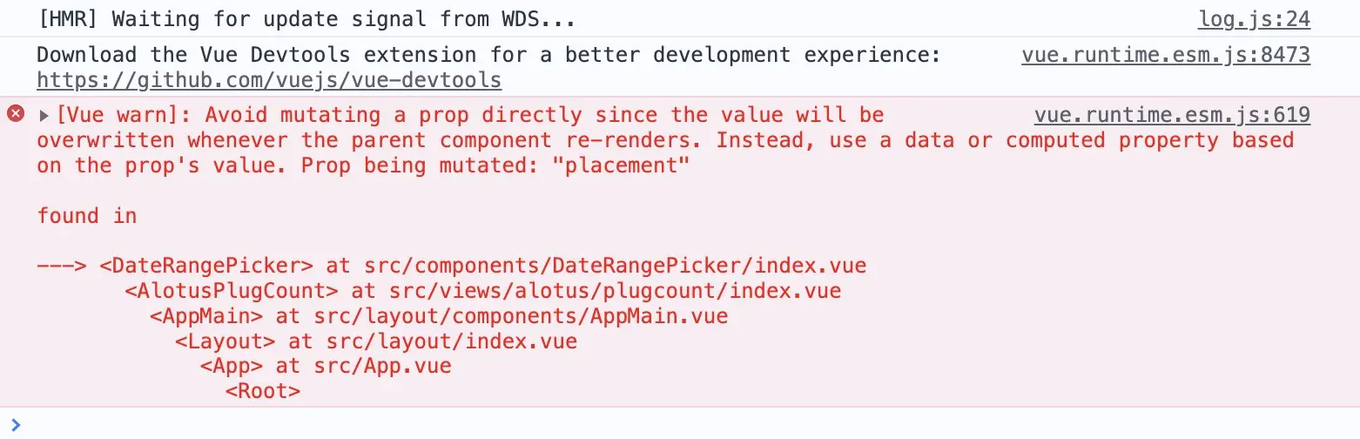Click the red error icon beside Vue warn

point(16,114)
